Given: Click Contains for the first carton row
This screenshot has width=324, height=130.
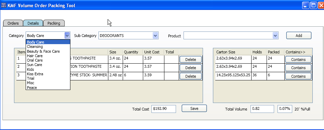Looking at the screenshot, I should pyautogui.click(x=298, y=60).
